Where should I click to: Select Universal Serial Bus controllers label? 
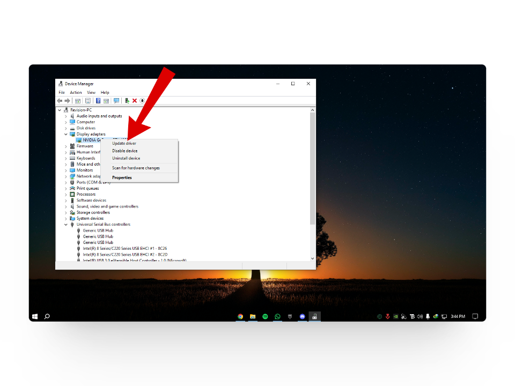click(104, 225)
